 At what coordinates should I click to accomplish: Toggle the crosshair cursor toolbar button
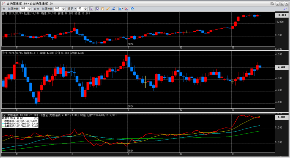click(91, 9)
